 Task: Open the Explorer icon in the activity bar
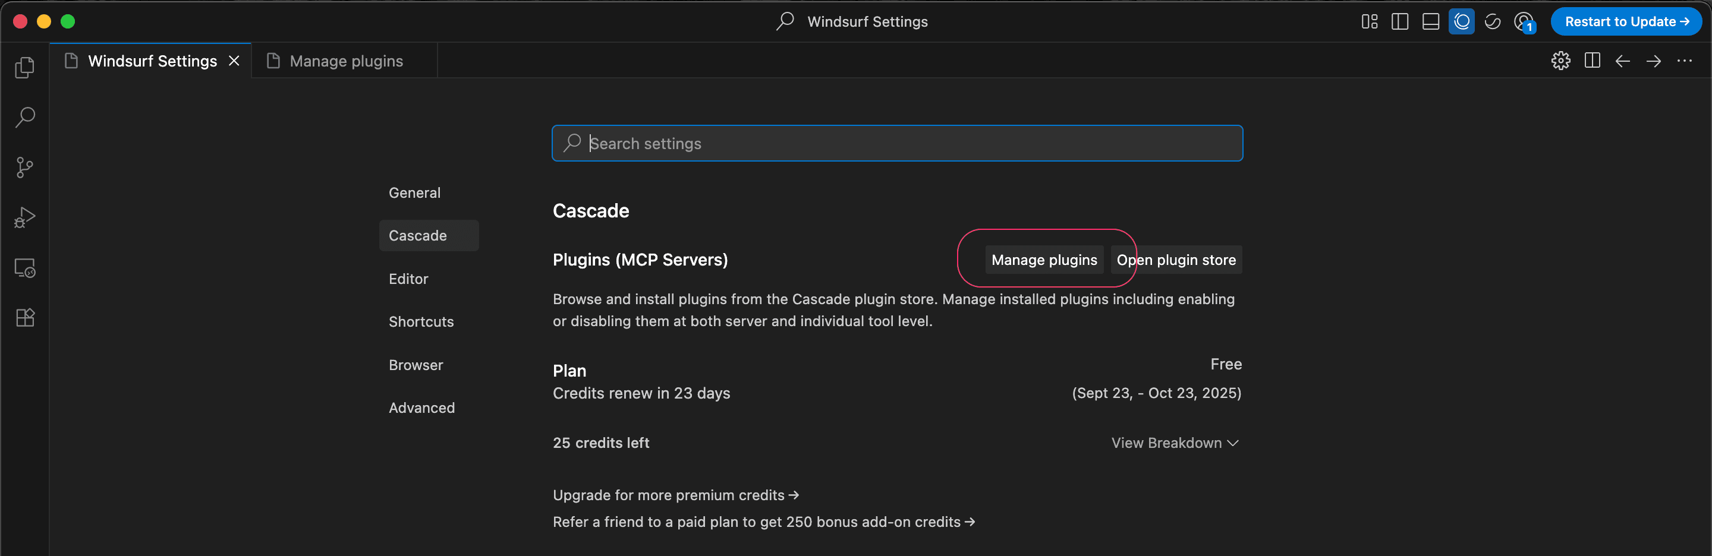(x=24, y=67)
